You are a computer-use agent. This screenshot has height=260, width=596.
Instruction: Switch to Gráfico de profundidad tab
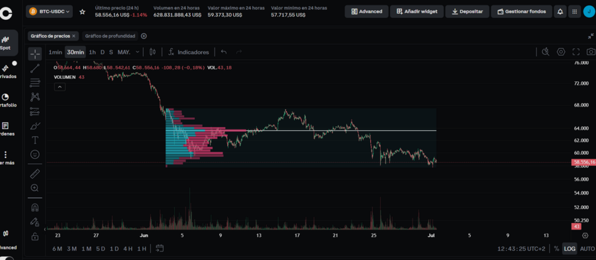(x=110, y=36)
